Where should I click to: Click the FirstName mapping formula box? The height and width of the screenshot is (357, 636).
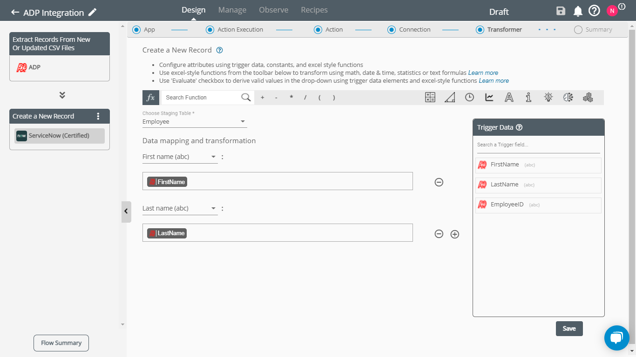277,181
